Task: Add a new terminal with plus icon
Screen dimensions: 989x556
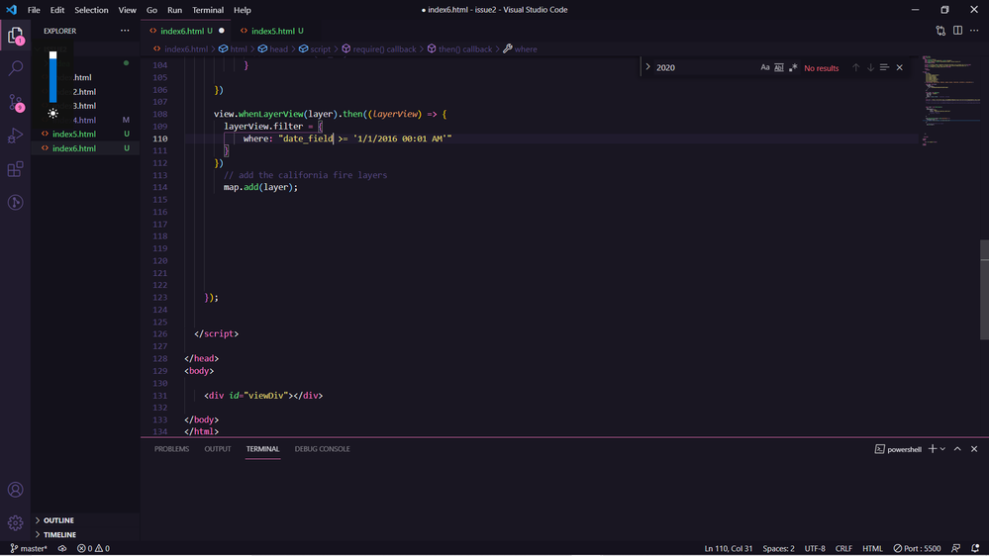Action: click(933, 449)
